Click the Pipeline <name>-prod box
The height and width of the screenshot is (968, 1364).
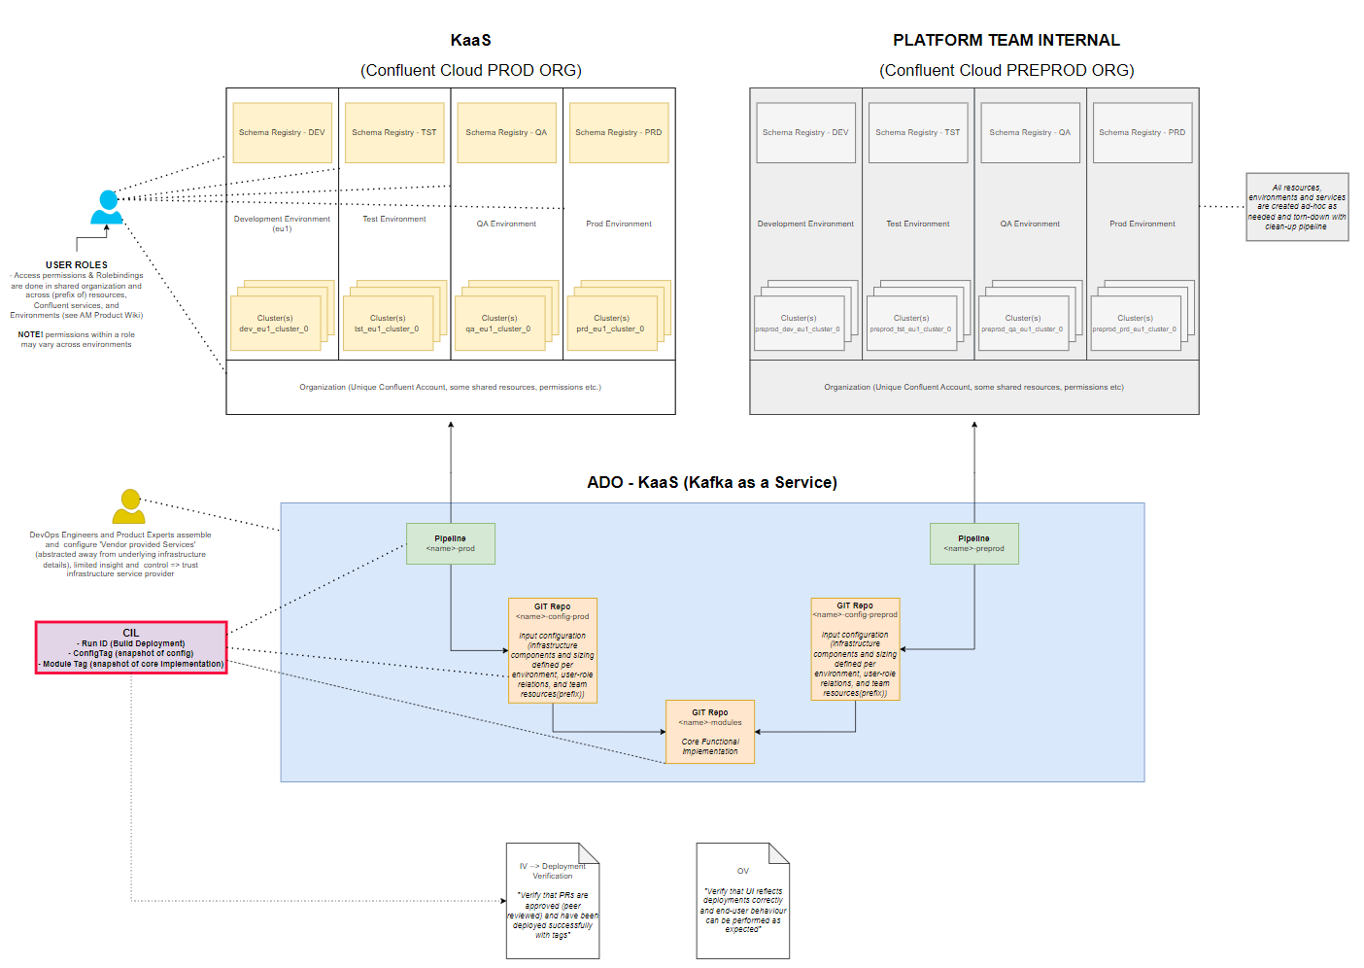451,543
